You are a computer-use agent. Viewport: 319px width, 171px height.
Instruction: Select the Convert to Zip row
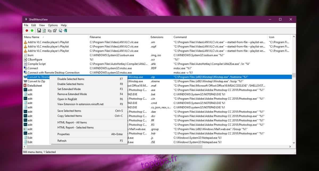36,81
